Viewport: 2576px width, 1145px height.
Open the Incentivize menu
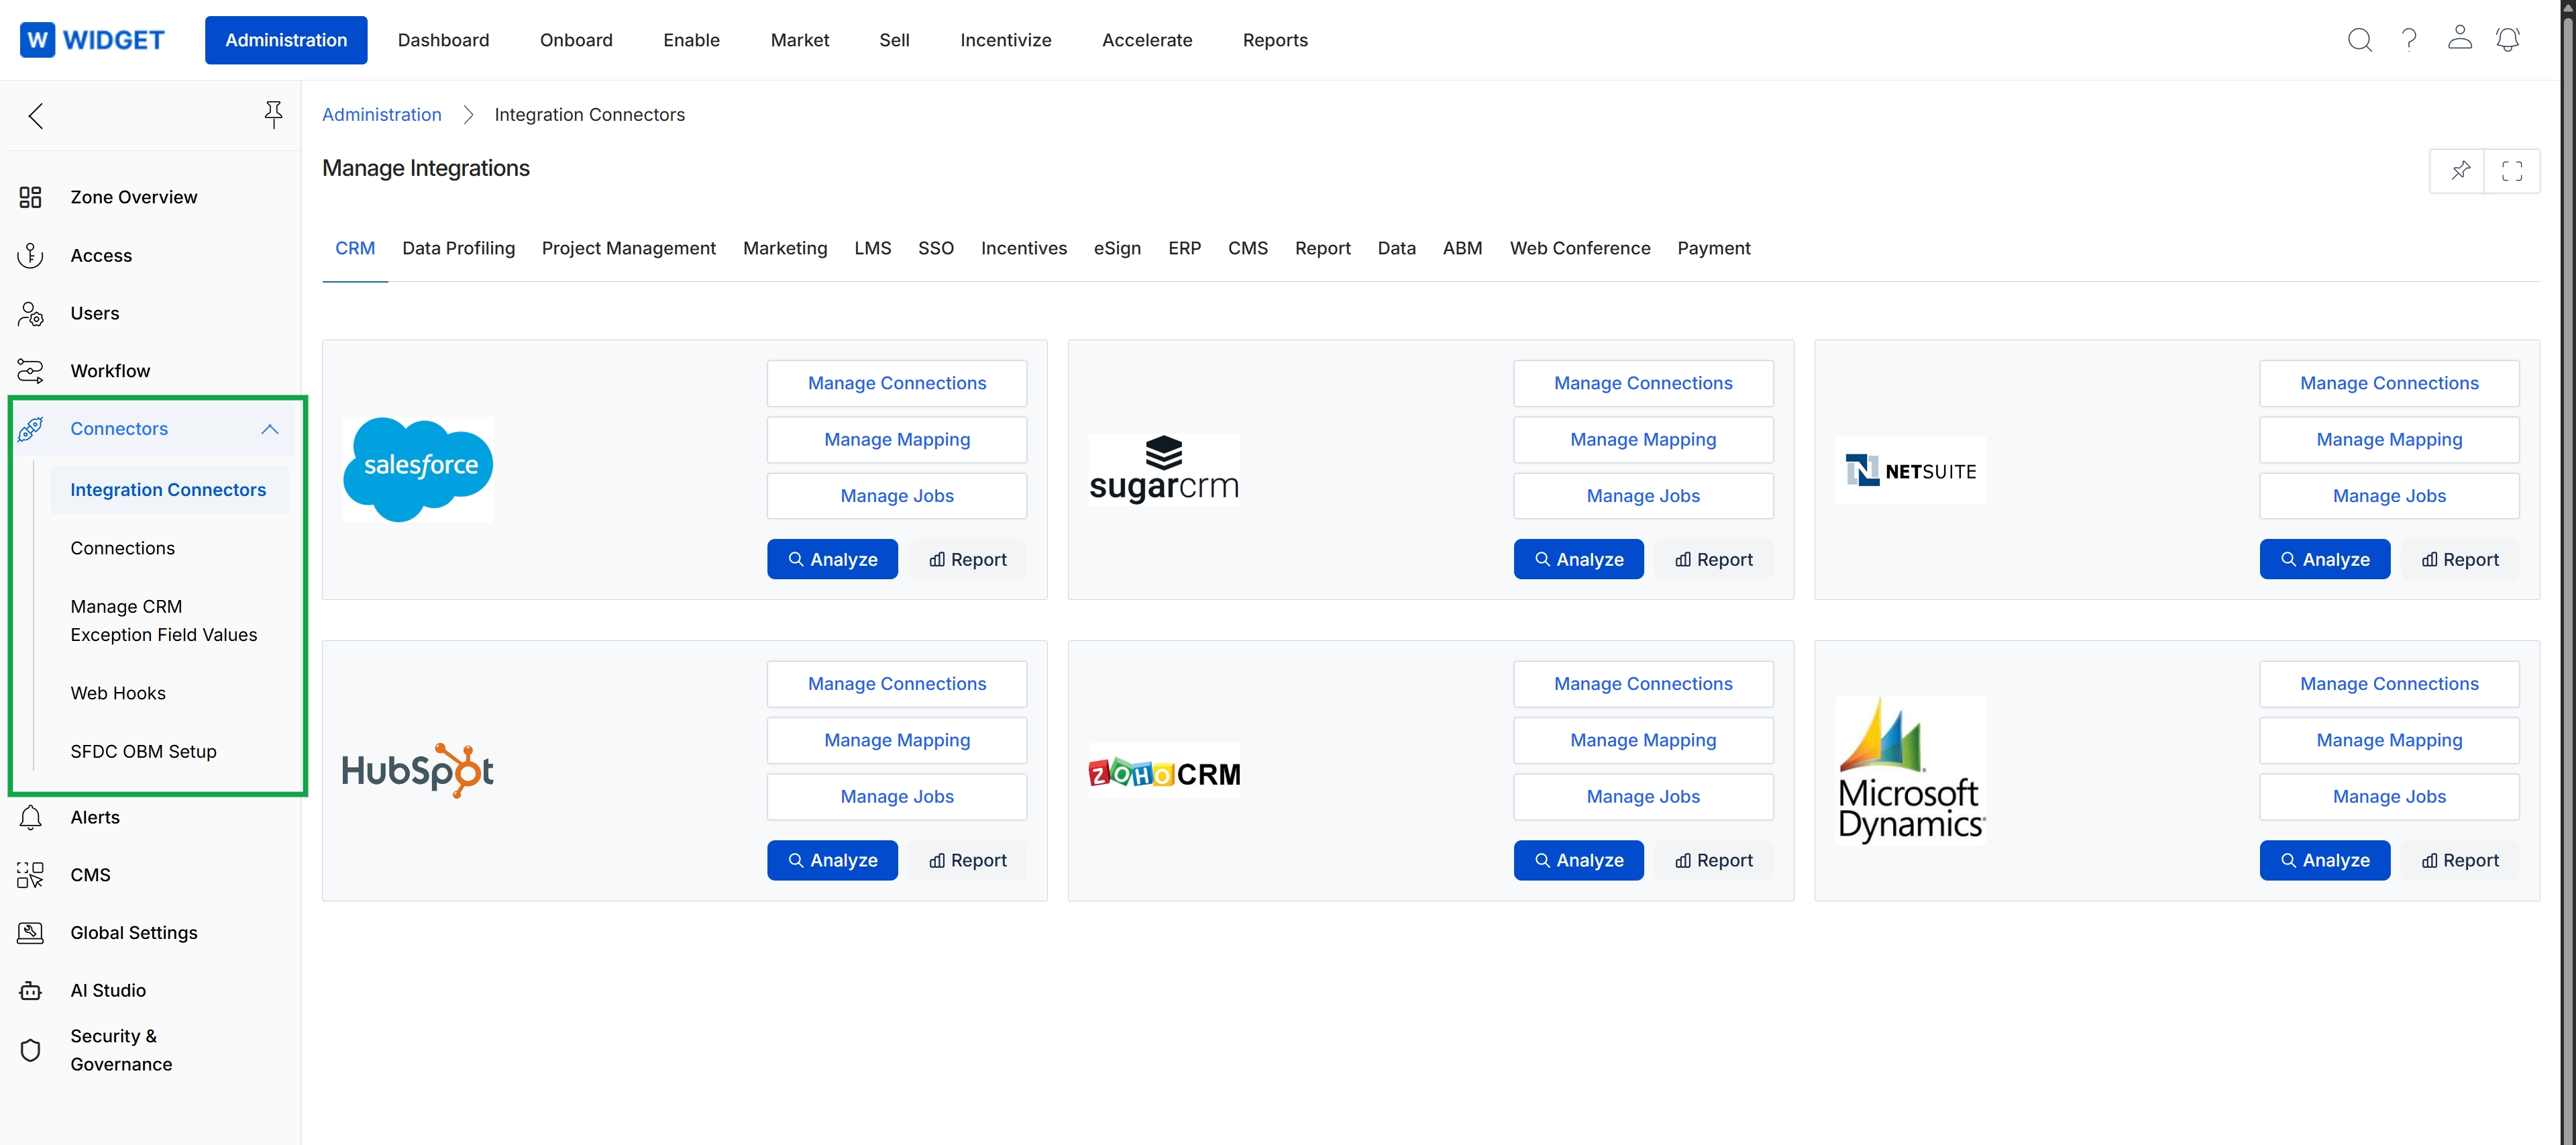point(1005,40)
